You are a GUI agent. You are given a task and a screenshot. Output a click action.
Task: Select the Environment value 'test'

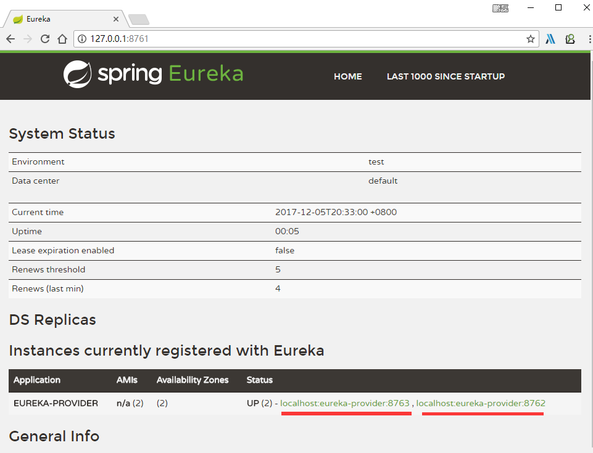click(x=376, y=161)
